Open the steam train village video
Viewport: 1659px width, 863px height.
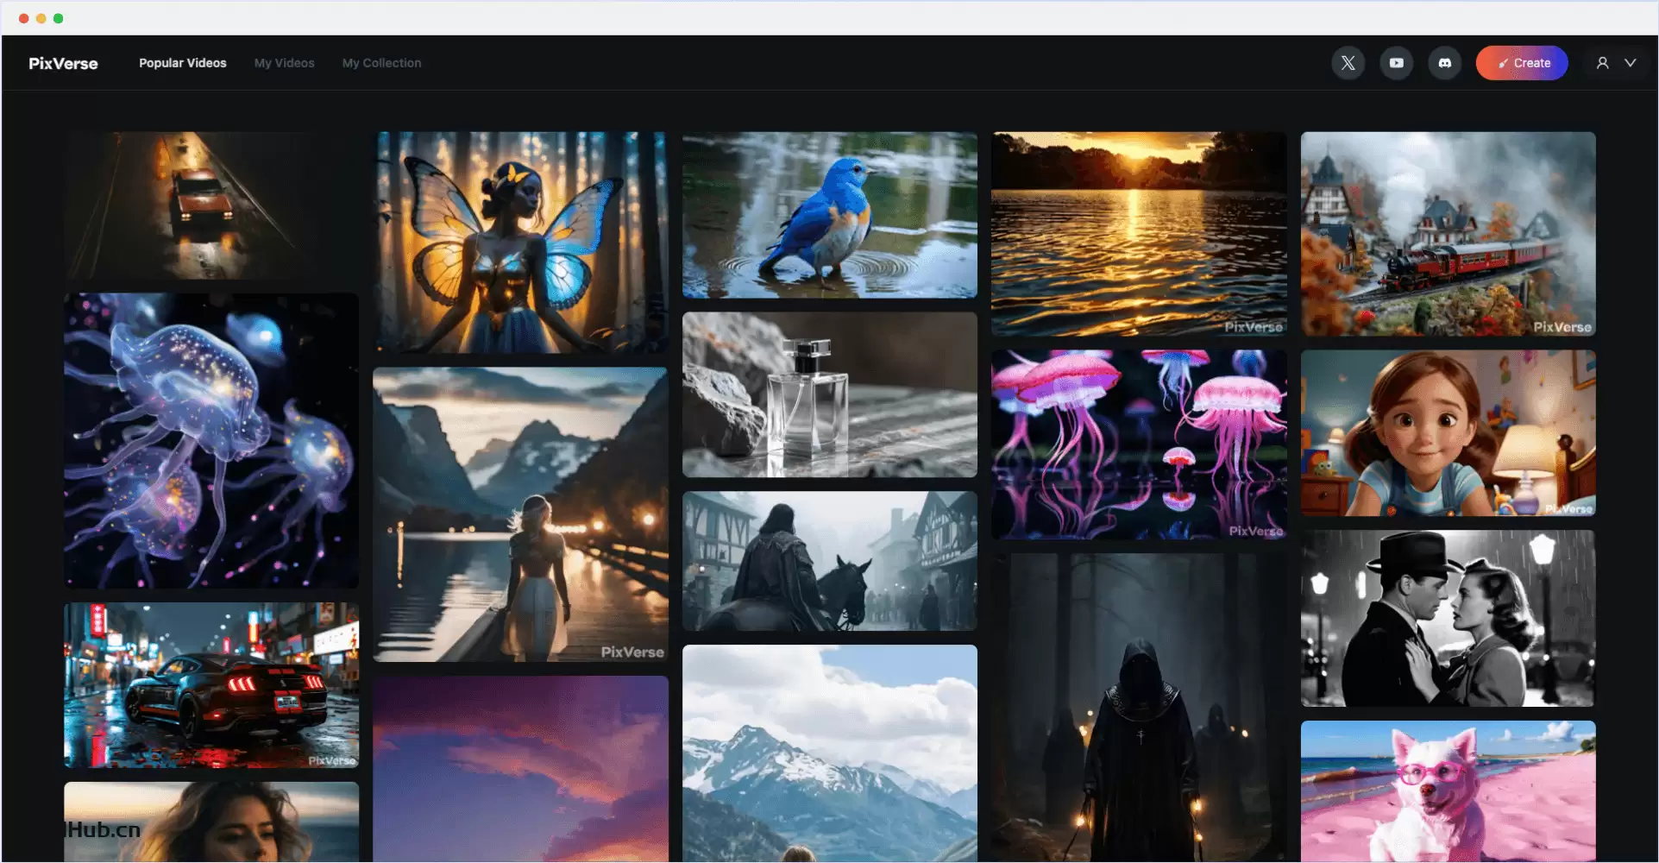point(1448,234)
